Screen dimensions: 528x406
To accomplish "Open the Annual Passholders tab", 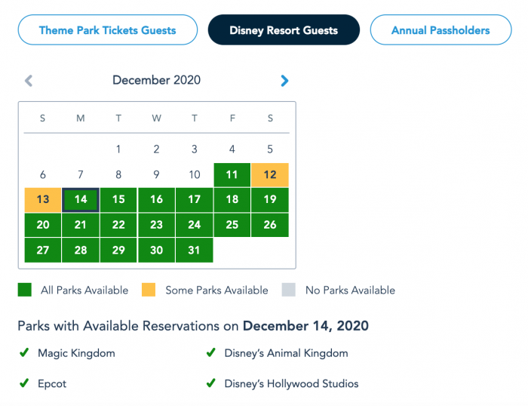I will coord(441,31).
